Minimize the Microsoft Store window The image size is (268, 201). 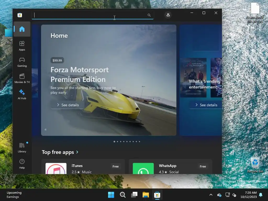[192, 13]
